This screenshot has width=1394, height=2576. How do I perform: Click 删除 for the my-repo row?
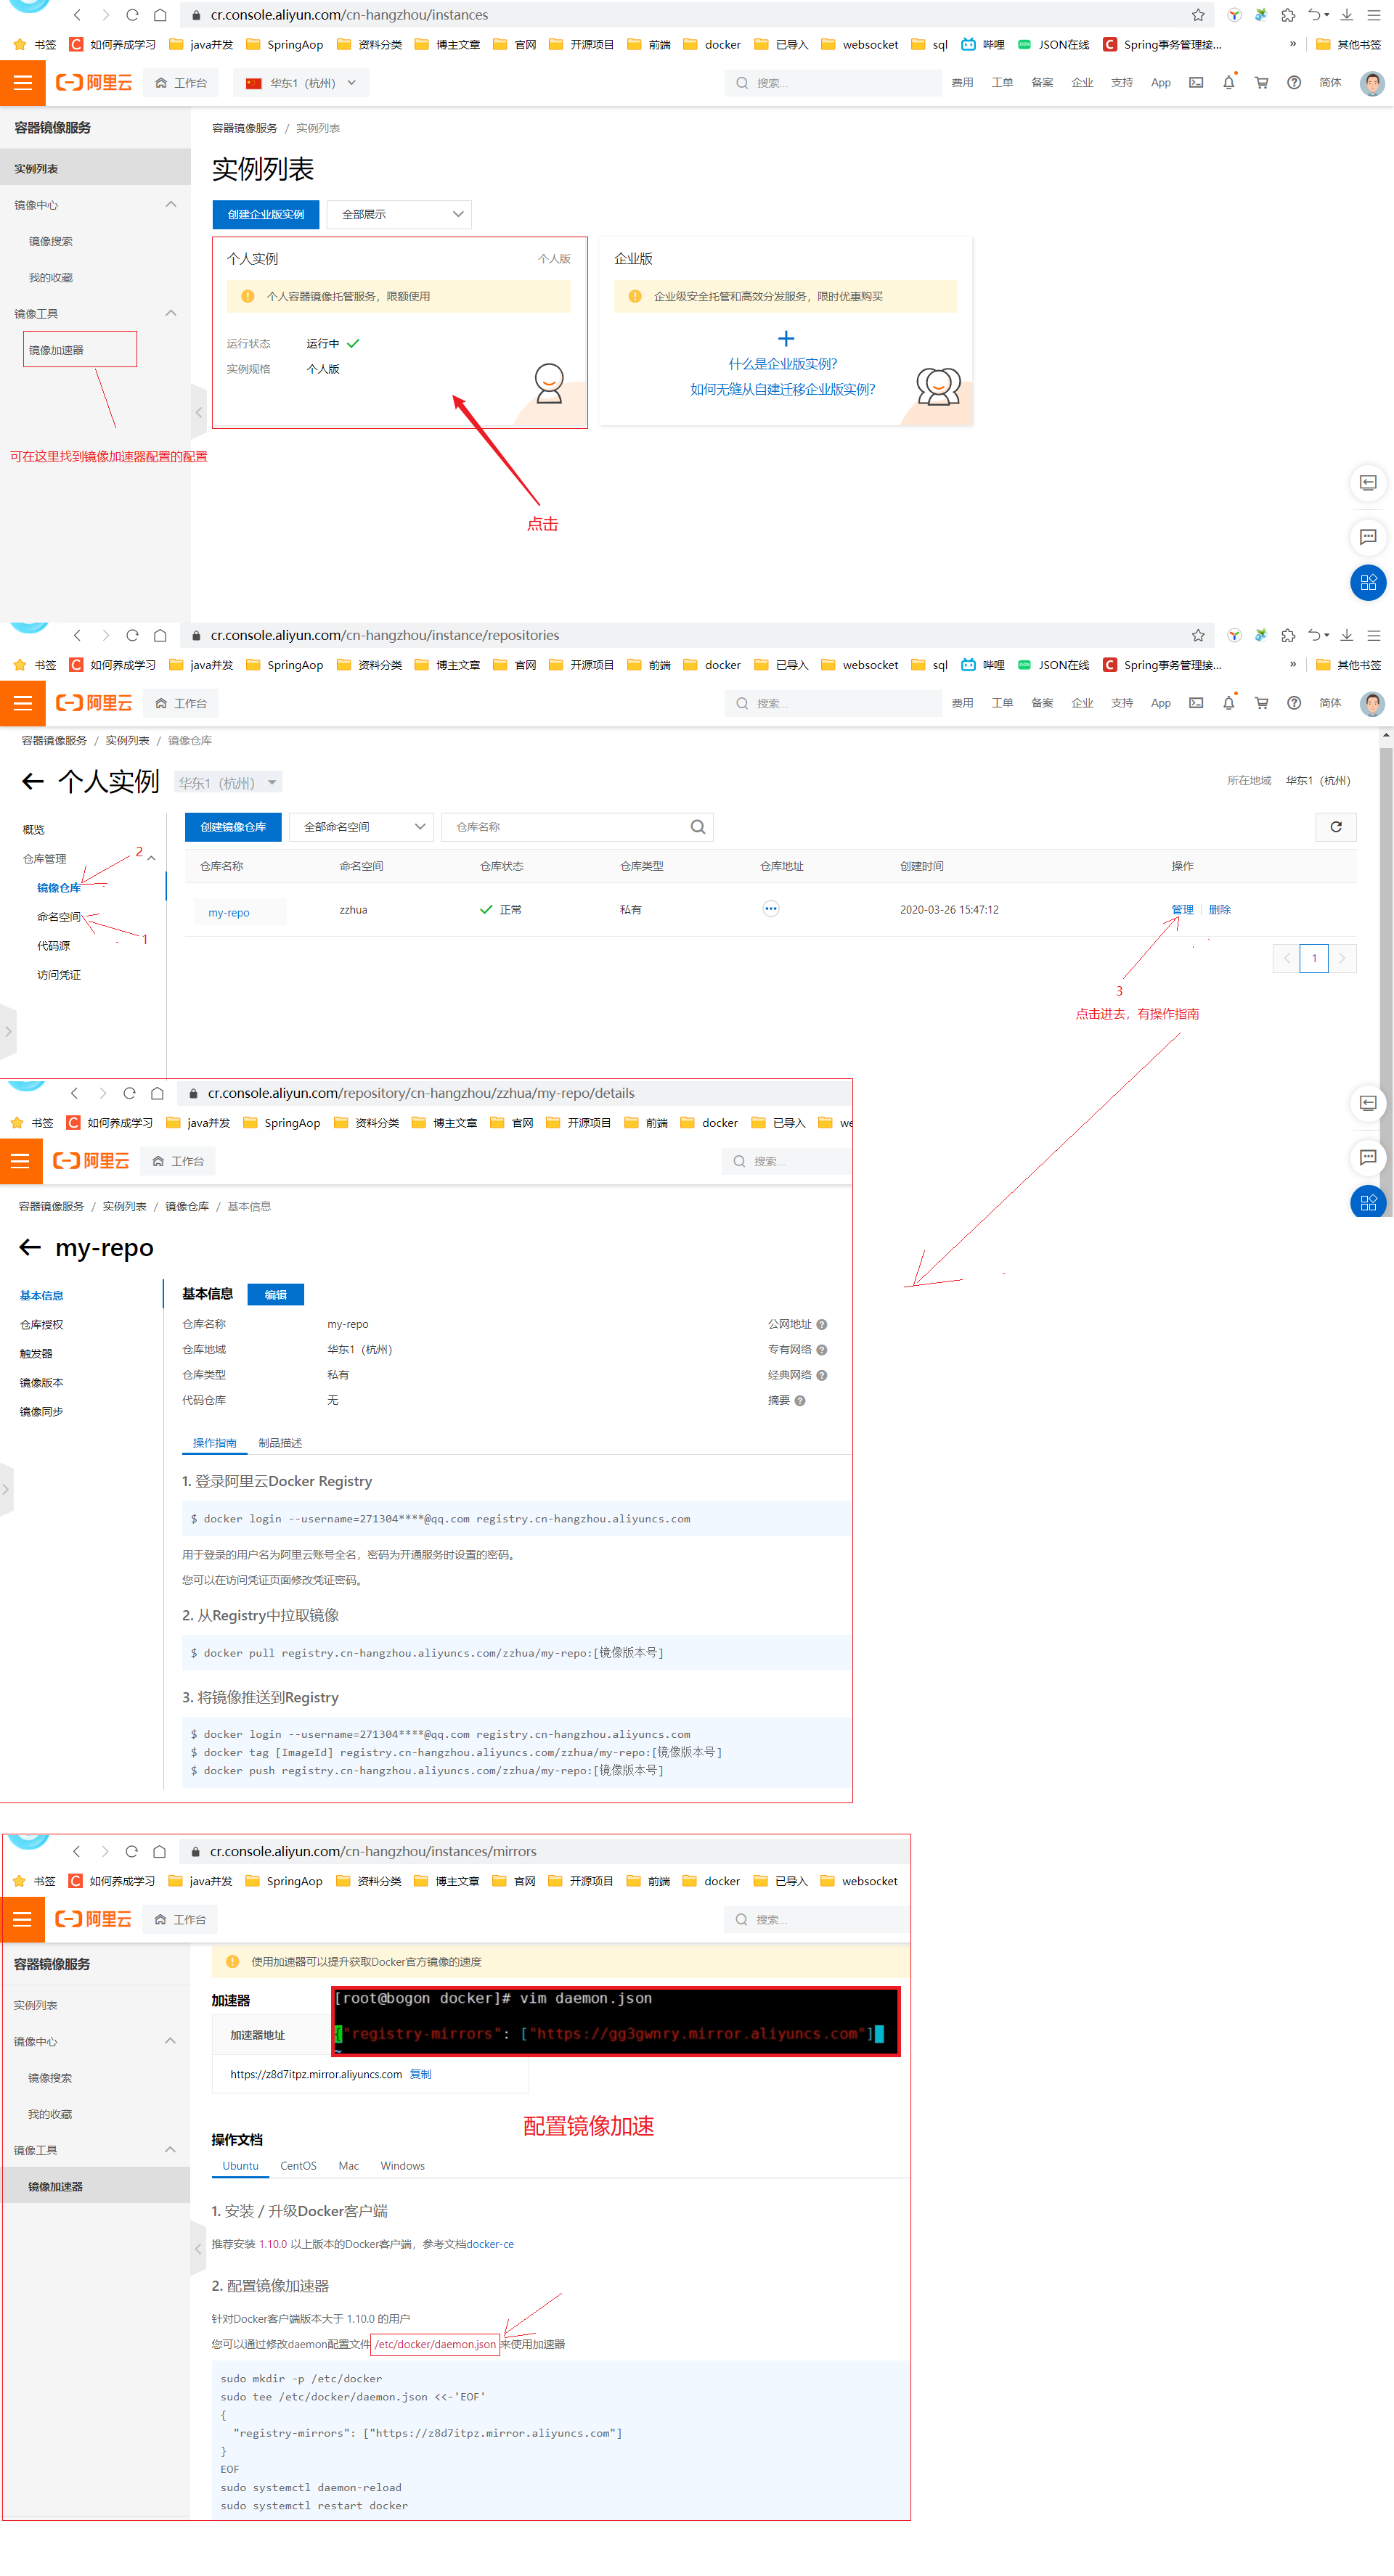tap(1219, 909)
